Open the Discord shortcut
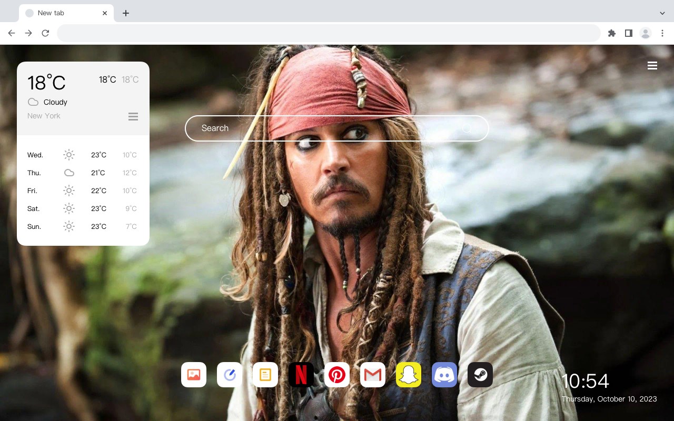The width and height of the screenshot is (674, 421). coord(444,375)
